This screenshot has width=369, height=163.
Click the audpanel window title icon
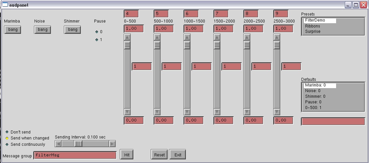point(5,5)
